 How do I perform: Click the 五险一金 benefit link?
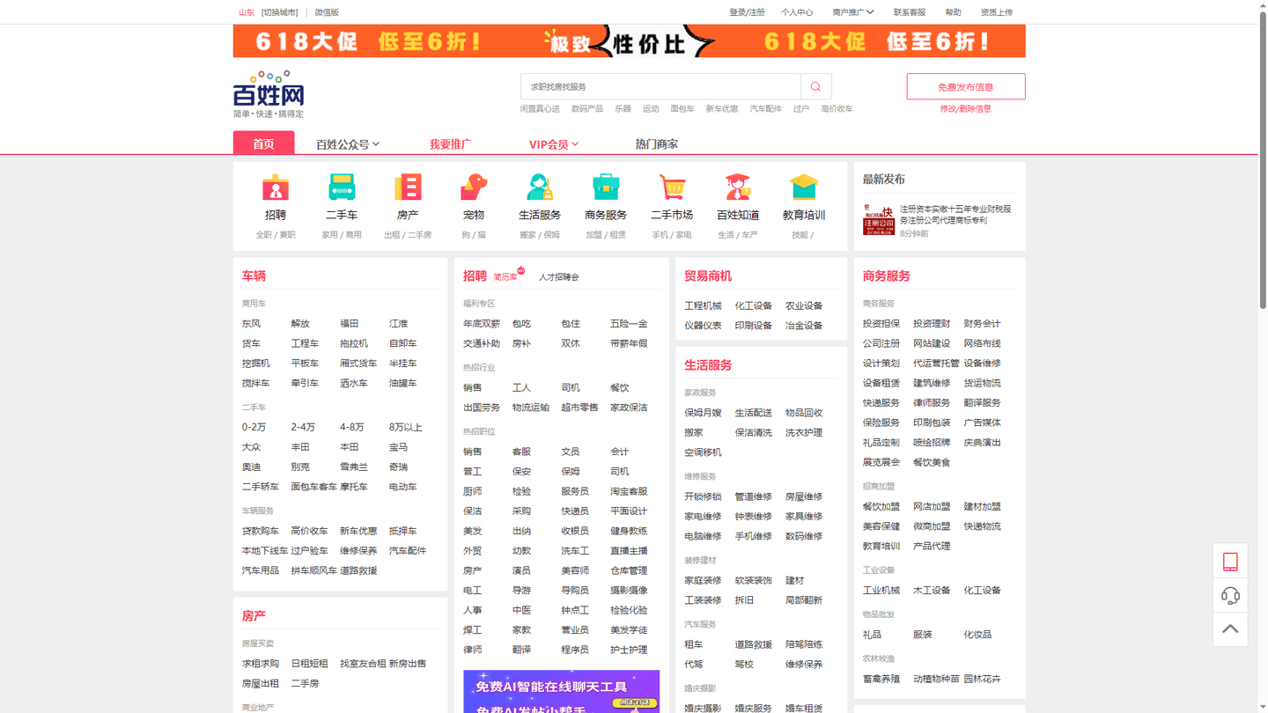click(629, 324)
